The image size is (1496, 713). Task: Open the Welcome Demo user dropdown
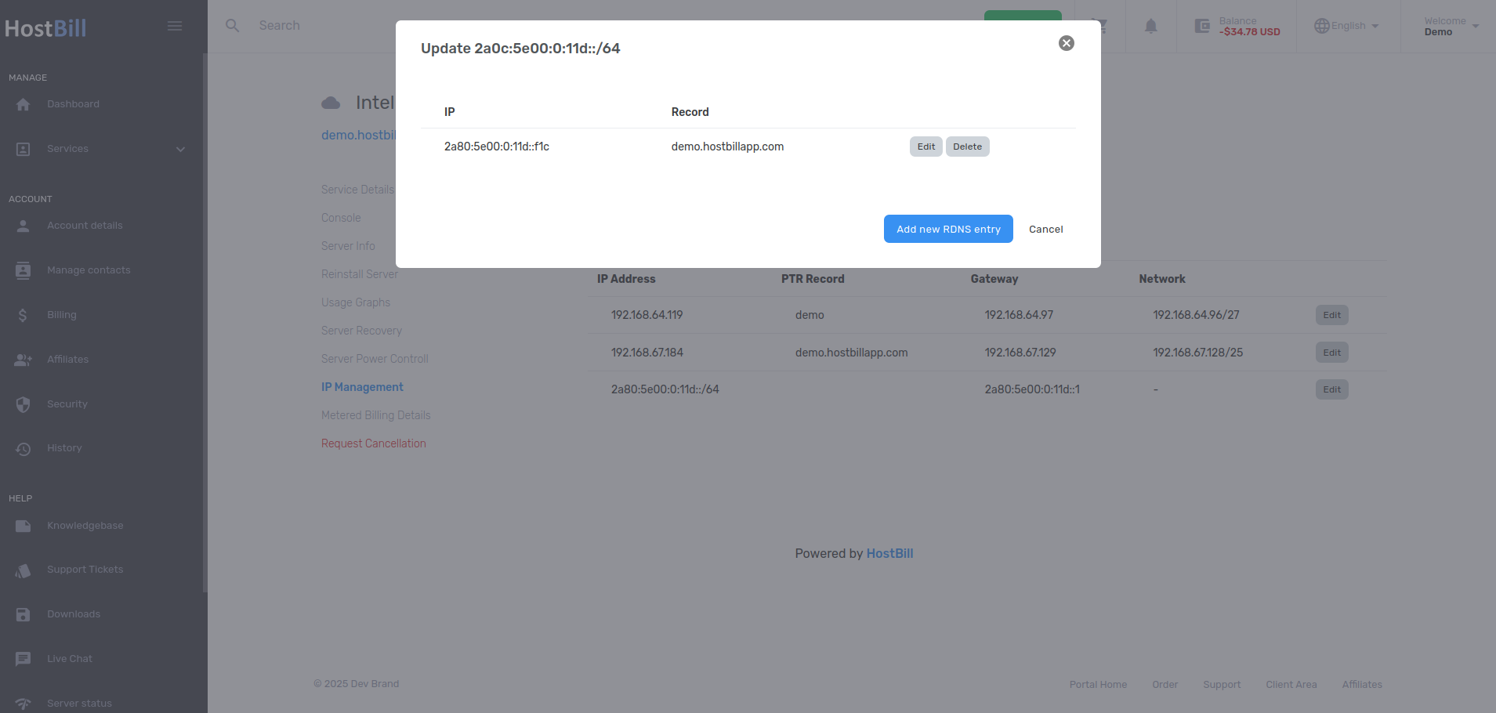click(1451, 26)
